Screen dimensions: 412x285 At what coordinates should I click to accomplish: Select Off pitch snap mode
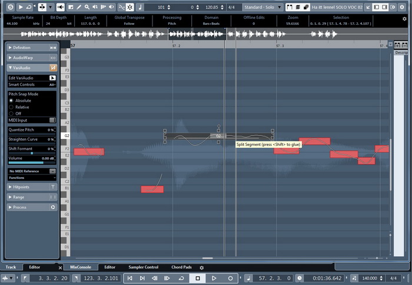(x=11, y=114)
